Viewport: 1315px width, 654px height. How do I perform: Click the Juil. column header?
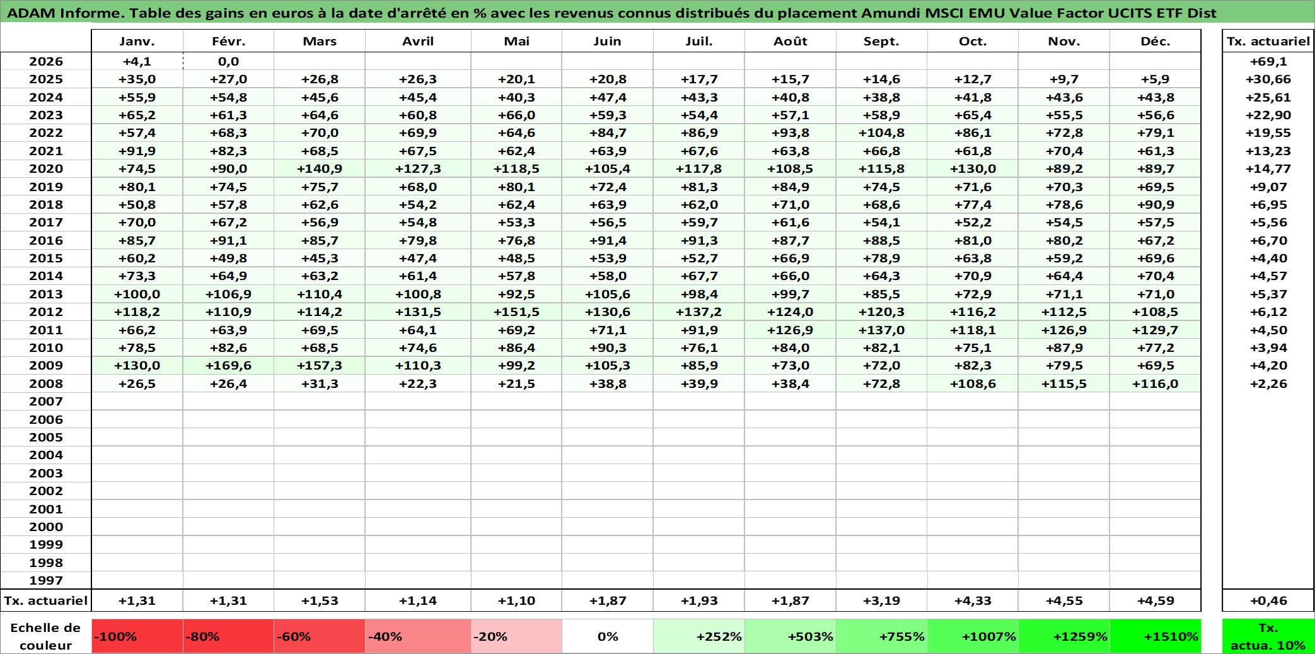click(699, 41)
